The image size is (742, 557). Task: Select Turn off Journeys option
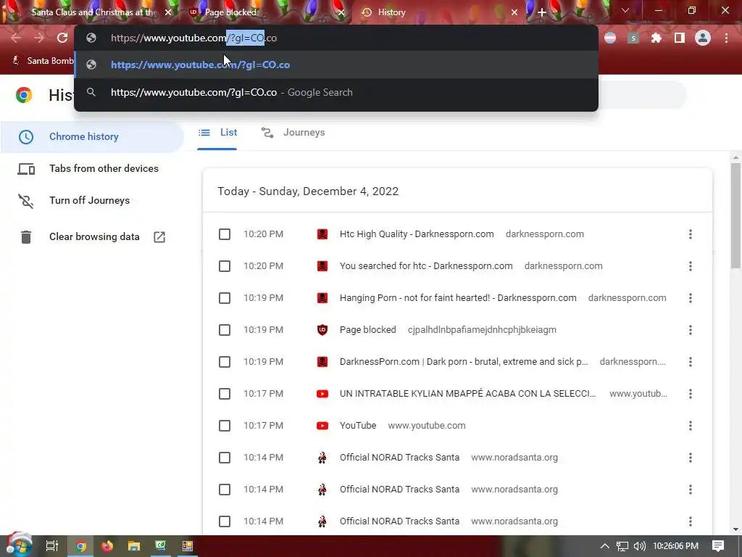coord(92,200)
